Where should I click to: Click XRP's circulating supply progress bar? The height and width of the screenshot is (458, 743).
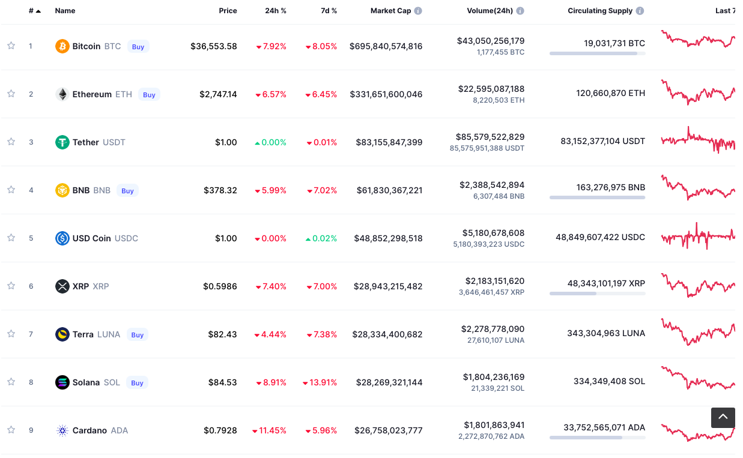(597, 294)
